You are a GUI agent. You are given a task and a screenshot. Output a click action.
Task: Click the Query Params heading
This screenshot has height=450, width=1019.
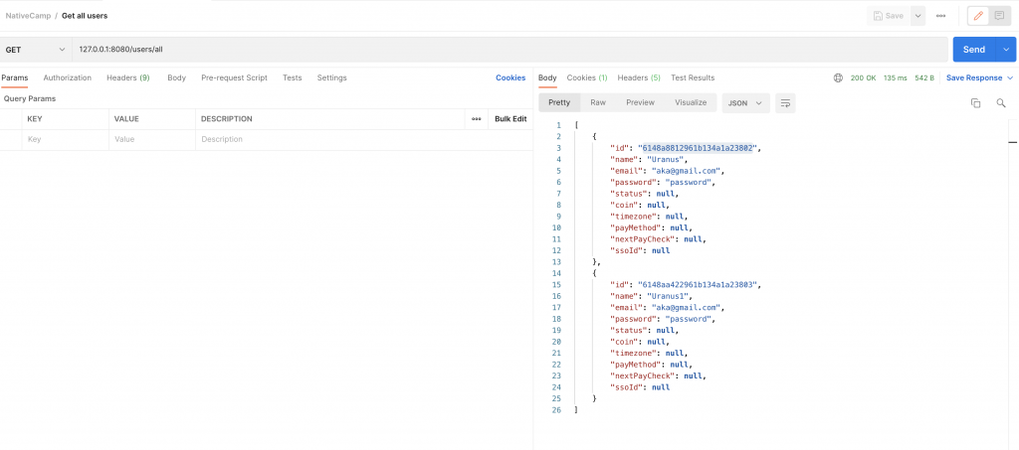pos(30,98)
